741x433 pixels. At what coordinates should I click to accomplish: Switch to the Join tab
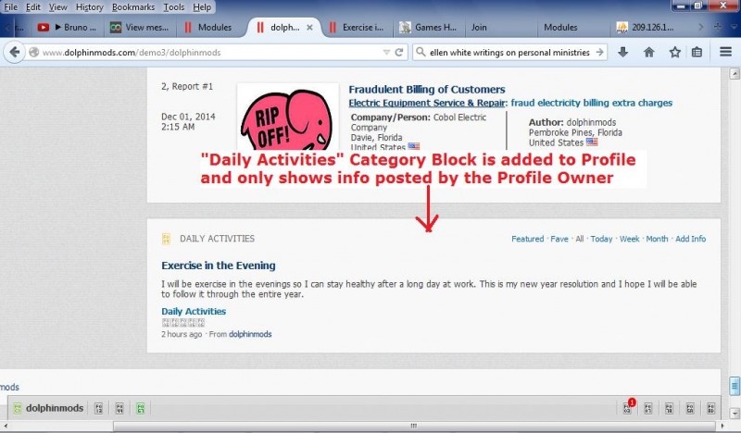pos(501,28)
